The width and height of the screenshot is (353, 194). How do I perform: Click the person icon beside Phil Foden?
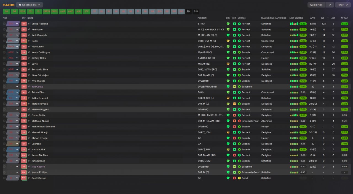coord(29,29)
